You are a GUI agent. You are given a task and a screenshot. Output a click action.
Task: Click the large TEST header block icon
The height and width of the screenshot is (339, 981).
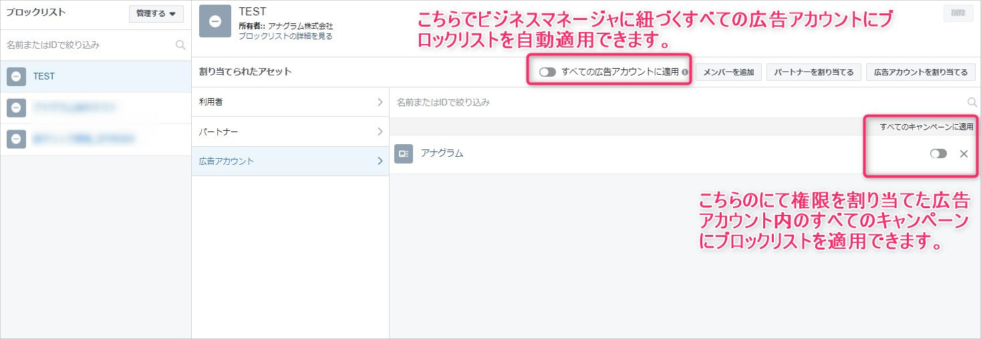pyautogui.click(x=215, y=21)
